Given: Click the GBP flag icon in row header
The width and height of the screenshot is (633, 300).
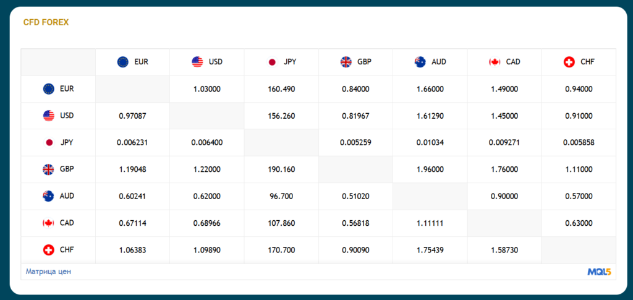Looking at the screenshot, I should [x=48, y=169].
